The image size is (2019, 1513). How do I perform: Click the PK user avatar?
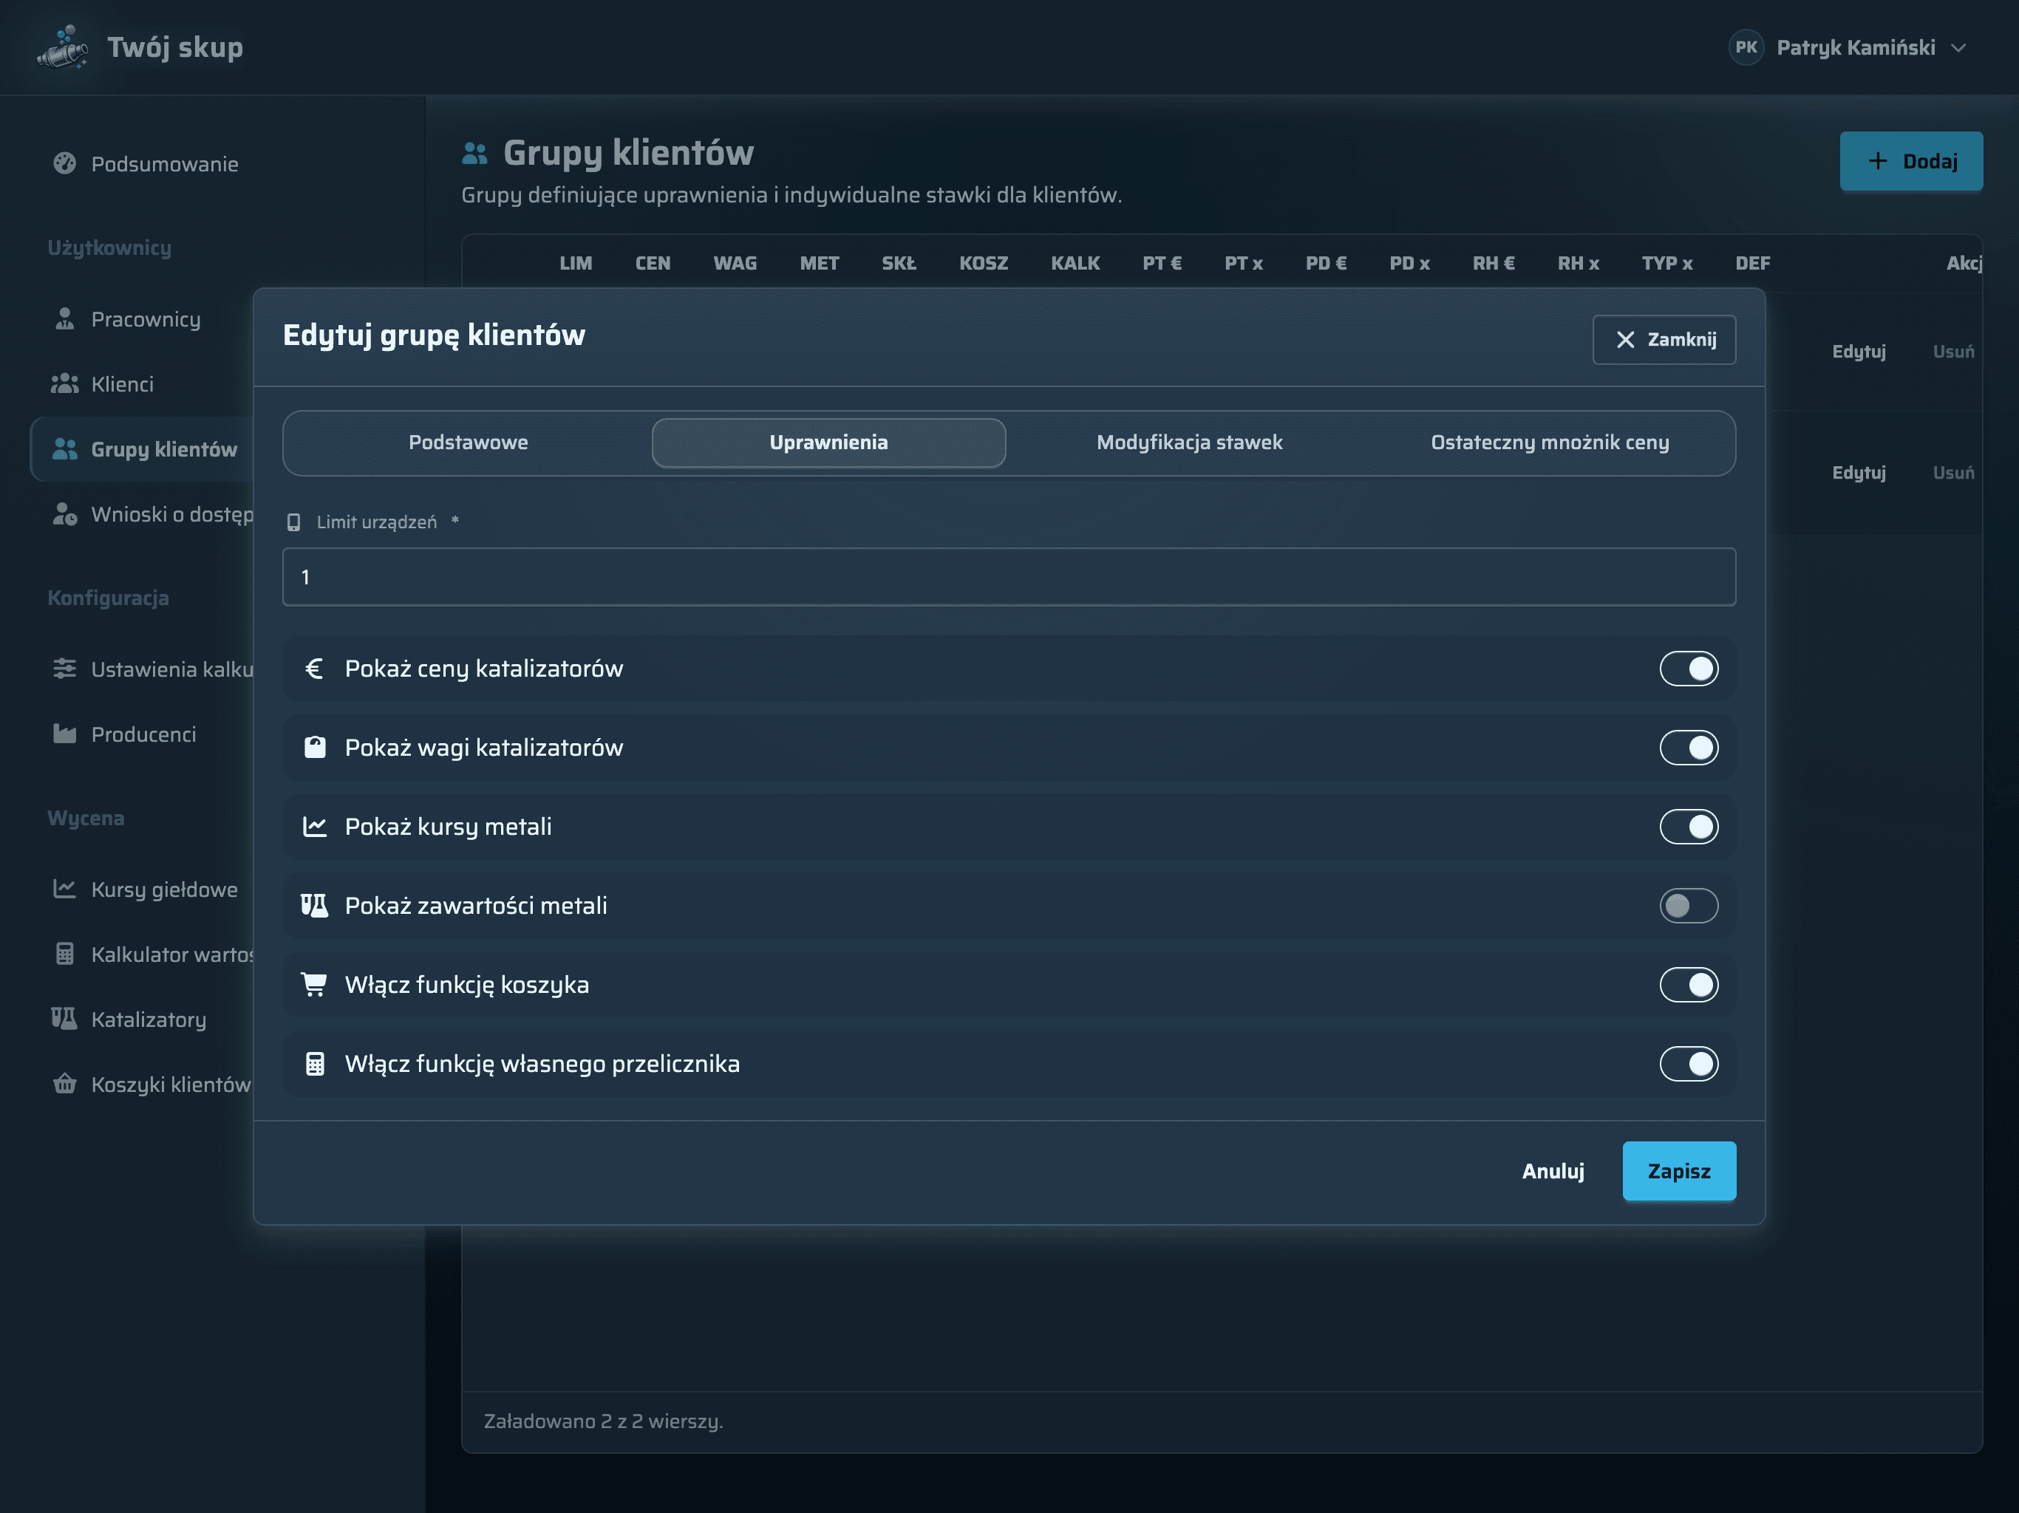[1746, 47]
